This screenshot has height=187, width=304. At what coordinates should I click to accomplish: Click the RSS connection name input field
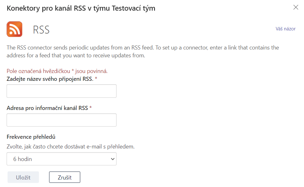(62, 91)
